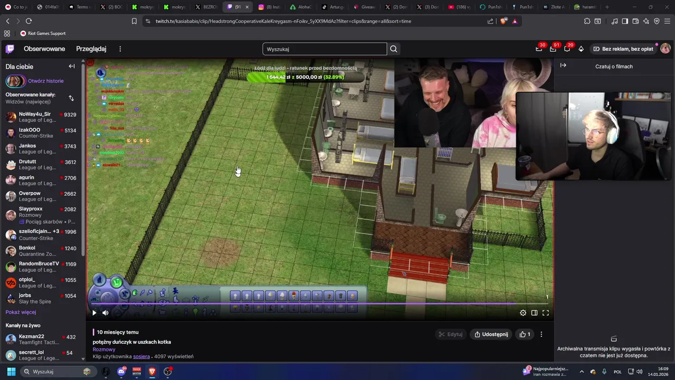Viewport: 675px width, 380px height.
Task: Open Twitch top navigation more menu
Action: (x=120, y=49)
